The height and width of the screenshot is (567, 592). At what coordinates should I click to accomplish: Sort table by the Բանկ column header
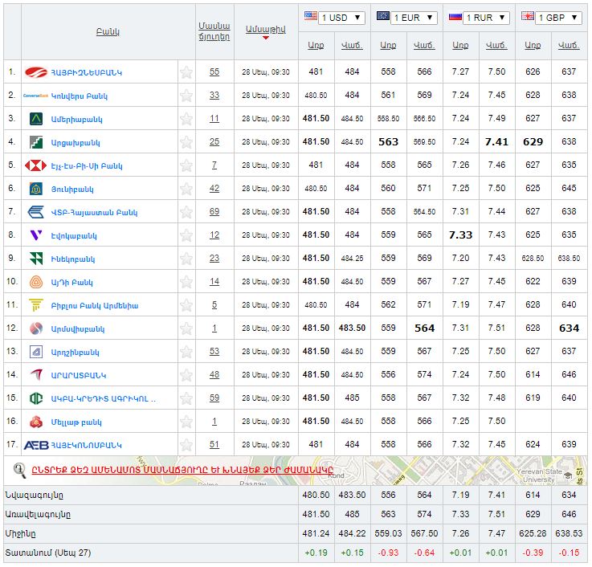click(x=107, y=31)
